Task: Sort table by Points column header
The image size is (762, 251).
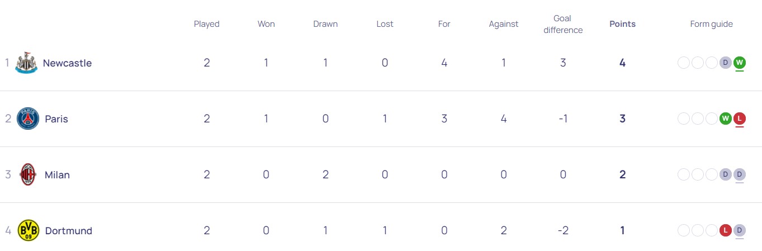Action: click(622, 24)
